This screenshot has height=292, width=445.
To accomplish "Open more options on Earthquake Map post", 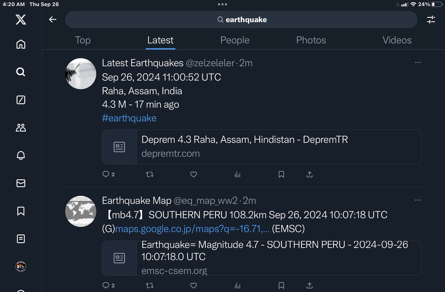I will click(418, 200).
